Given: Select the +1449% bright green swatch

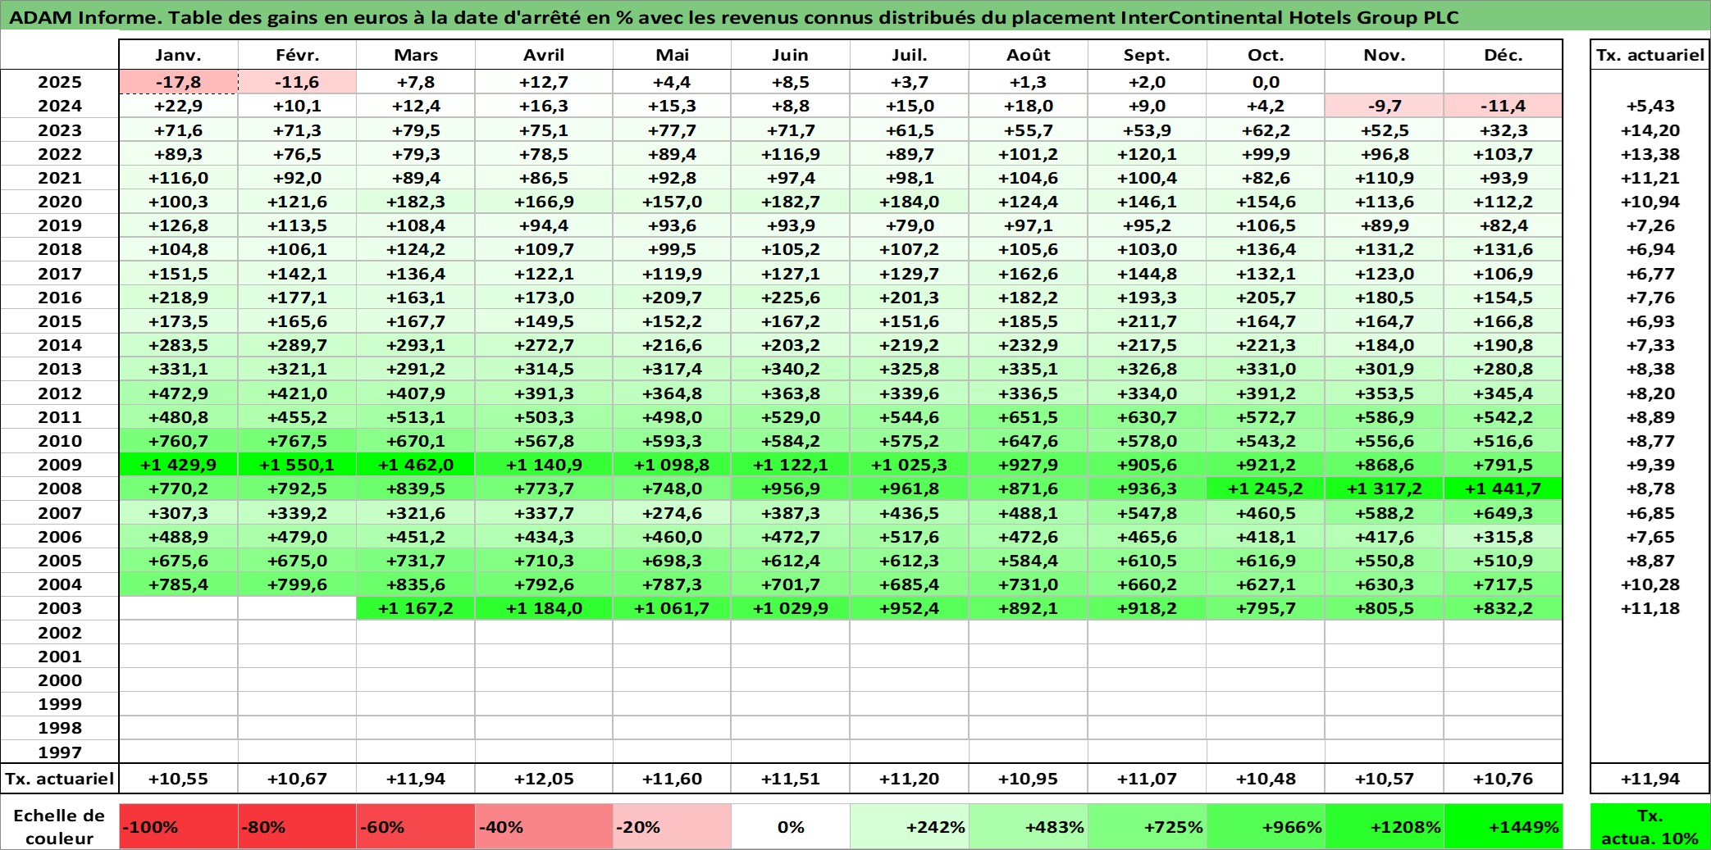Looking at the screenshot, I should pyautogui.click(x=1503, y=826).
